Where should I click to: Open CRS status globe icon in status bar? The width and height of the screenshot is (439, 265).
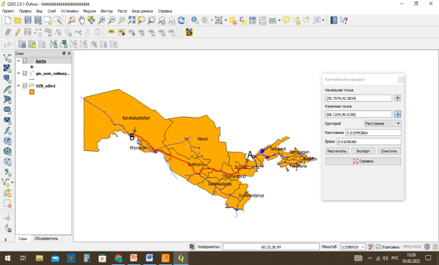click(x=427, y=246)
